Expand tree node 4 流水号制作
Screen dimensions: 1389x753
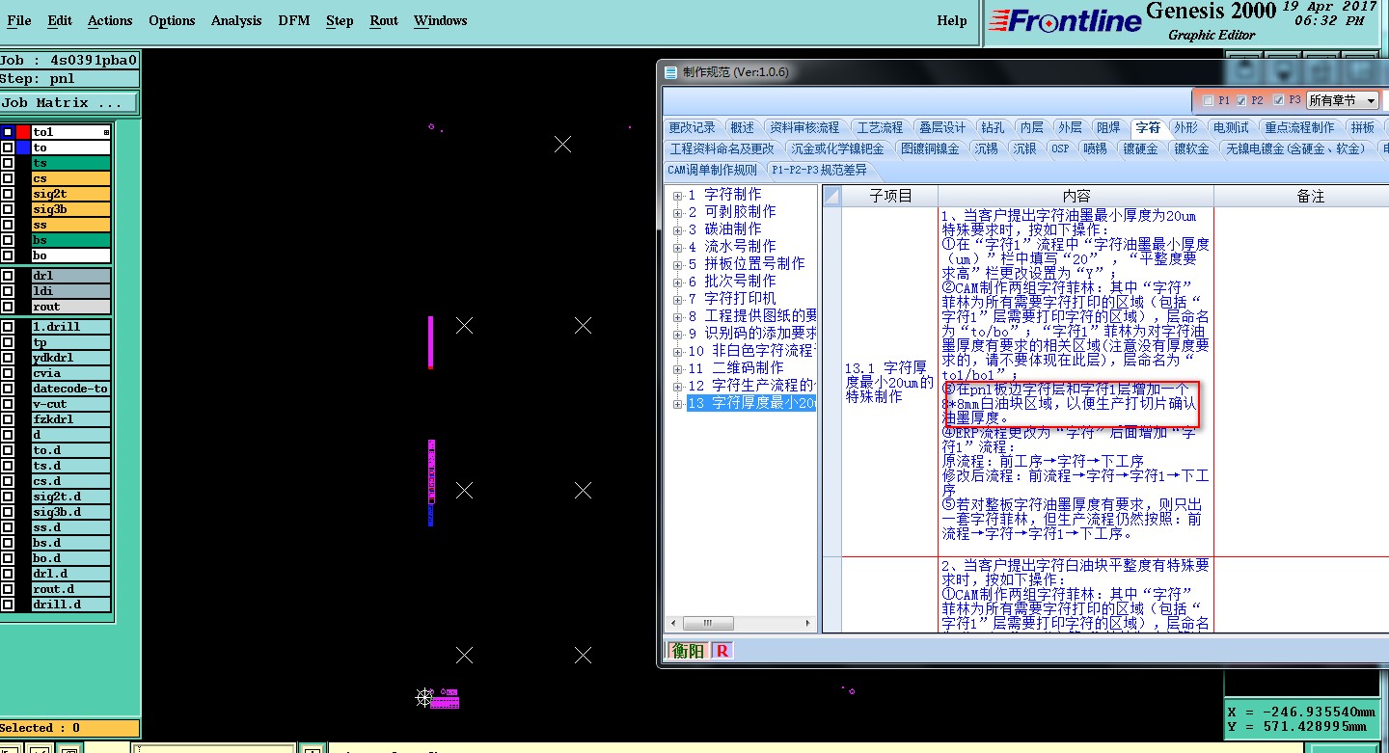(x=678, y=247)
